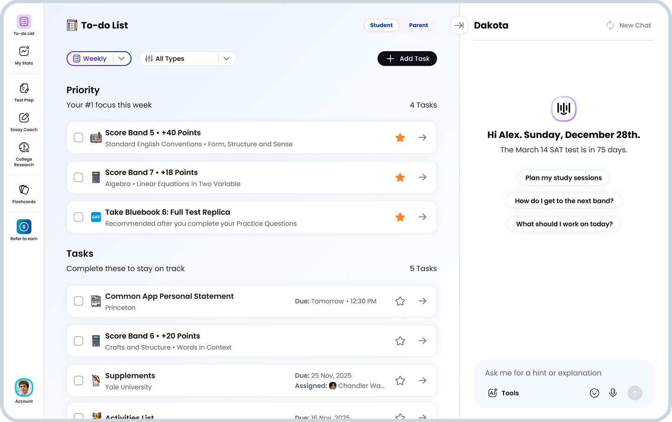Open Test Prep section
The image size is (672, 422).
point(24,92)
